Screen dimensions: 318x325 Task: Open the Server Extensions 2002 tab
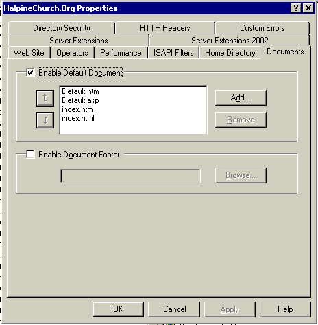pos(230,41)
